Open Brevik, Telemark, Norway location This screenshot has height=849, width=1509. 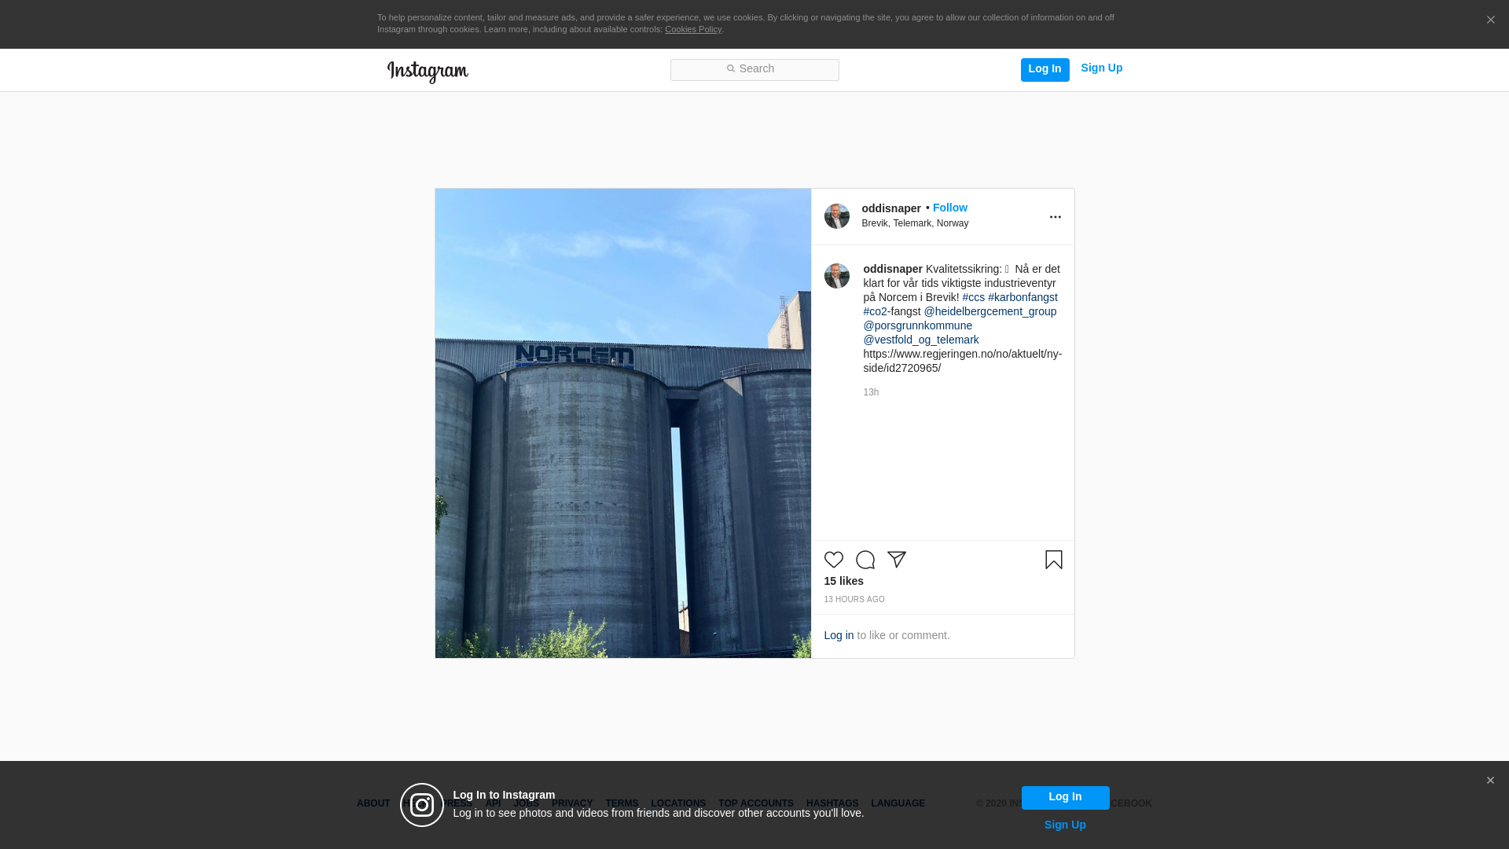coord(915,223)
